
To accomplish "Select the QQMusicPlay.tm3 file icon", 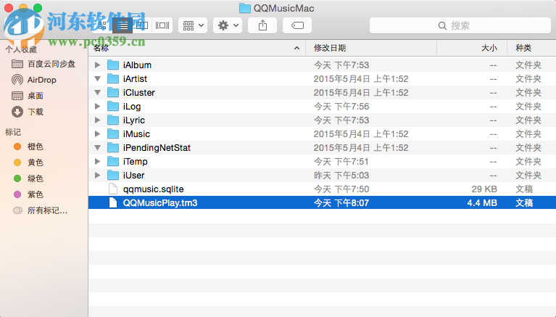I will pyautogui.click(x=113, y=203).
